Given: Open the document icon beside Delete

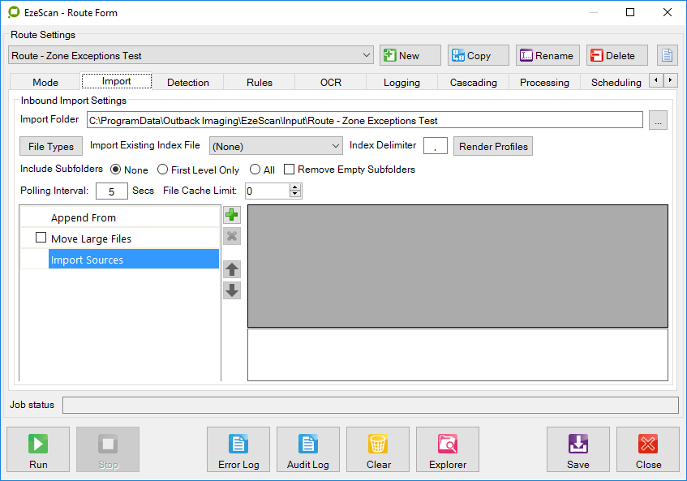Looking at the screenshot, I should pos(667,55).
